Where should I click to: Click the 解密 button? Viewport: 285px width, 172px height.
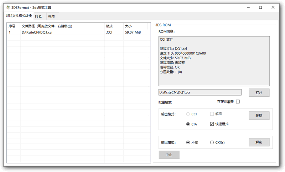pos(259,142)
